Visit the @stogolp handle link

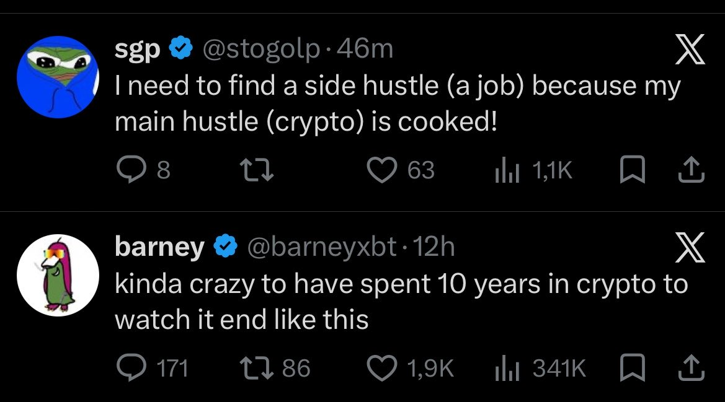260,50
